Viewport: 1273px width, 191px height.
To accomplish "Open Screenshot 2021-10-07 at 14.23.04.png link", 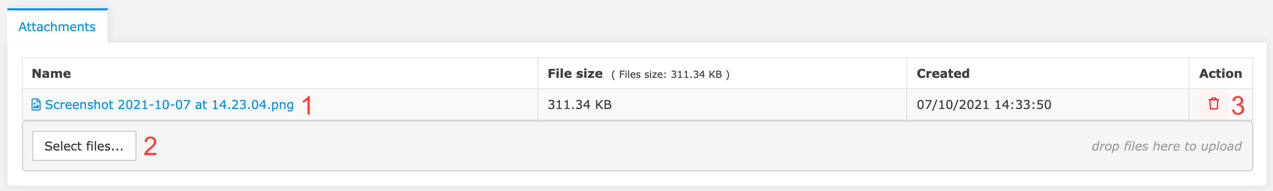I will click(x=169, y=105).
